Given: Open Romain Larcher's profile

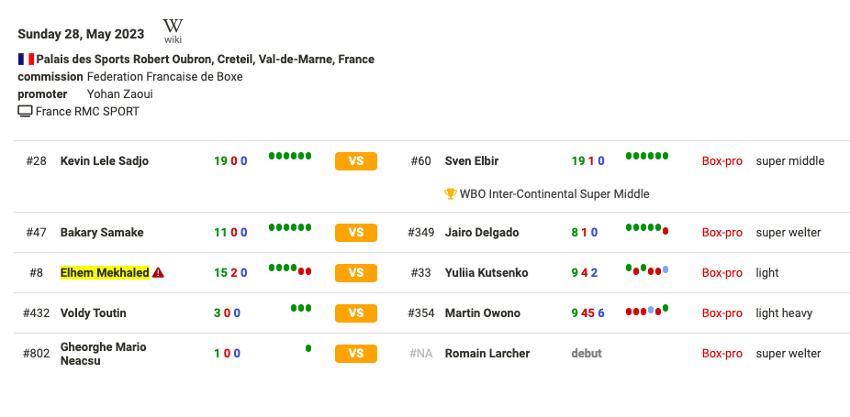Looking at the screenshot, I should coord(487,354).
